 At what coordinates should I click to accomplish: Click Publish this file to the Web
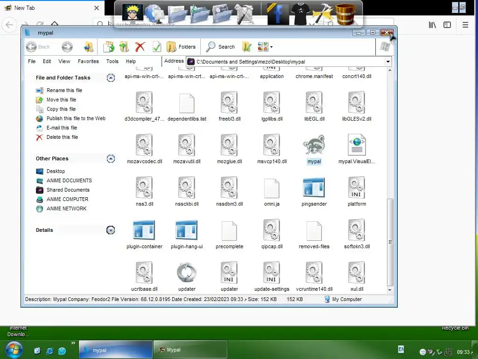point(76,118)
